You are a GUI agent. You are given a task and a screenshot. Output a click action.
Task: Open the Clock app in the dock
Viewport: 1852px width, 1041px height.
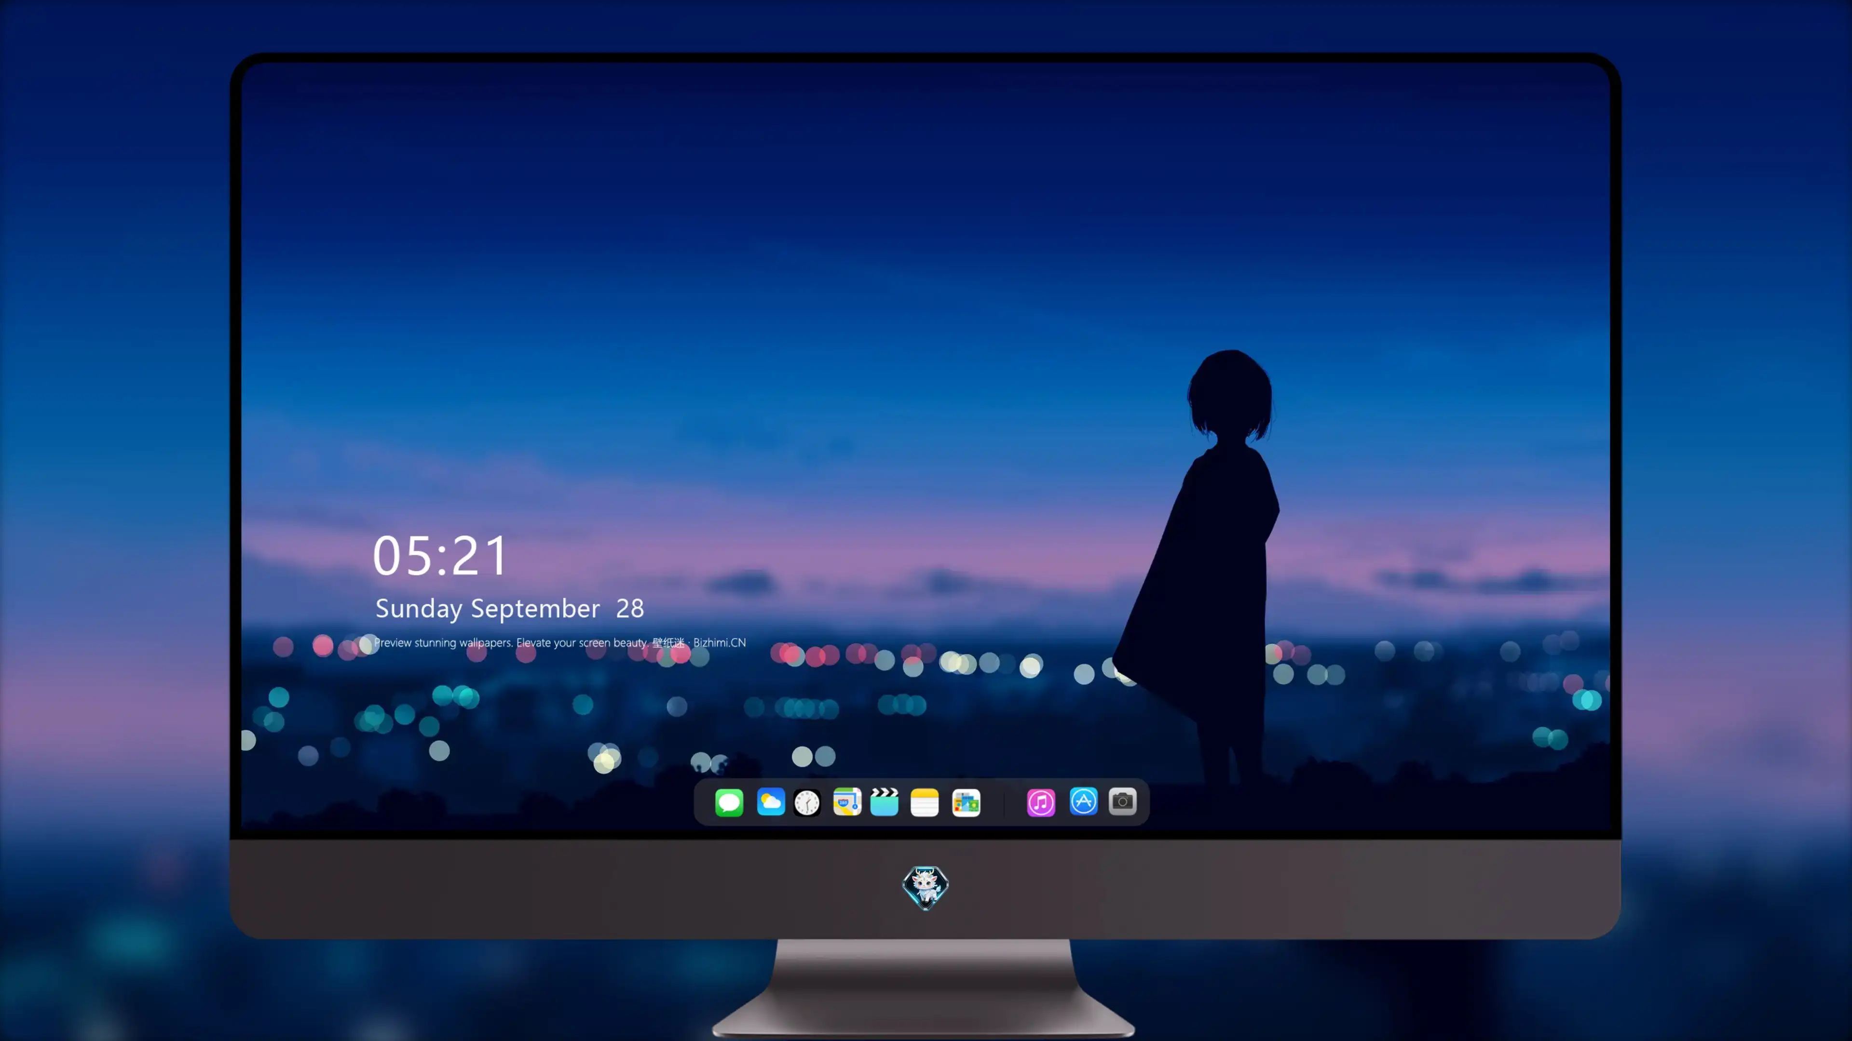(x=807, y=802)
